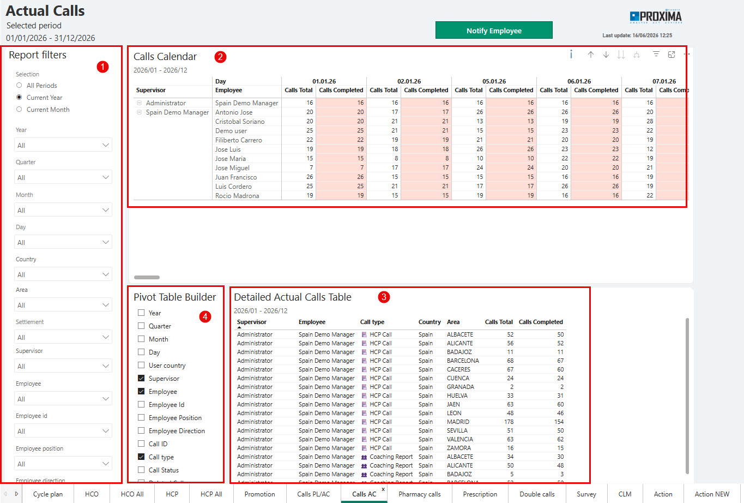The image size is (744, 503).
Task: Open the Employee filter dropdown
Action: click(63, 399)
